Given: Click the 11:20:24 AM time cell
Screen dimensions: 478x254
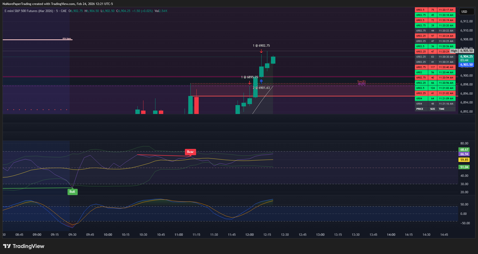Looking at the screenshot, I should [446, 36].
